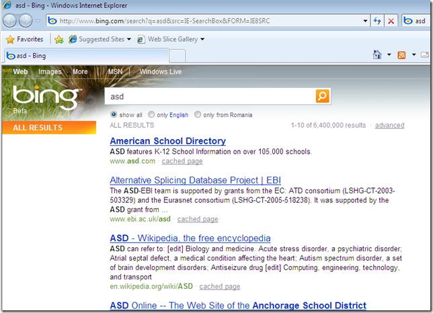Click the Bing icon in the tab title
433x313 pixels.
11,56
